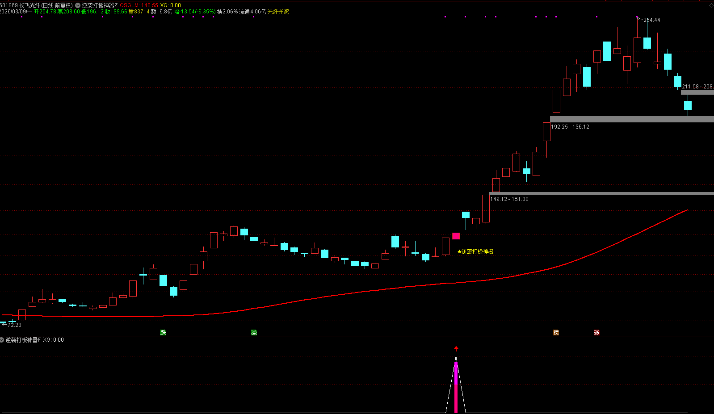Click the gray gap bar at 149.12-151.00

click(x=601, y=193)
